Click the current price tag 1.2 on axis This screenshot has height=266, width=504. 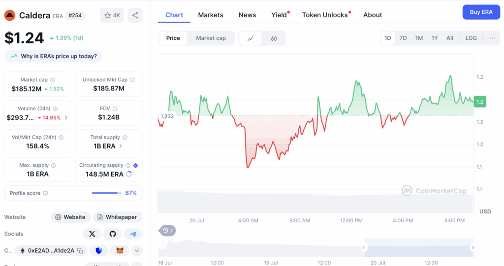click(480, 102)
